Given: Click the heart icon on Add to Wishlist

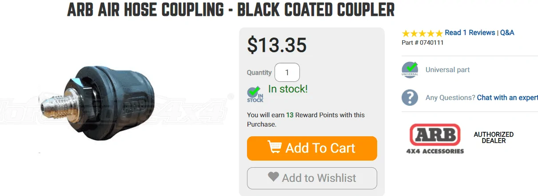Looking at the screenshot, I should tap(274, 177).
